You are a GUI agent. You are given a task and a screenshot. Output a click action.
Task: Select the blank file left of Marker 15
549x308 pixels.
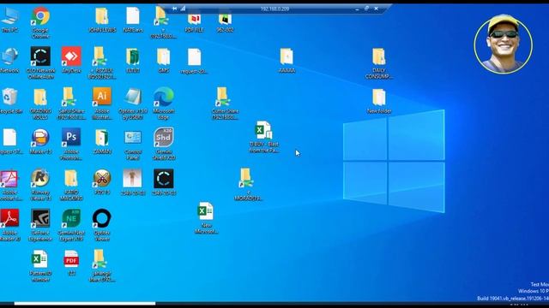pyautogui.click(x=9, y=138)
